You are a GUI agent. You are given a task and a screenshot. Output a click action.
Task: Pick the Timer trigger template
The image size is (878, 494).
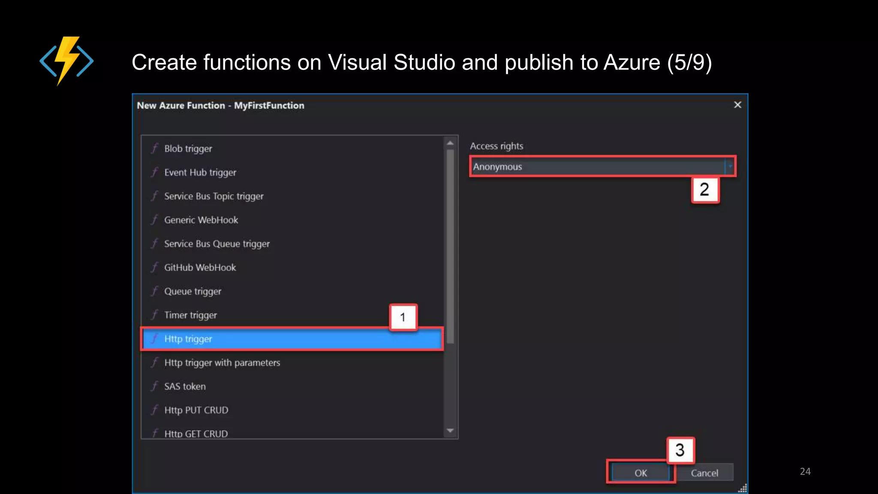pyautogui.click(x=293, y=315)
